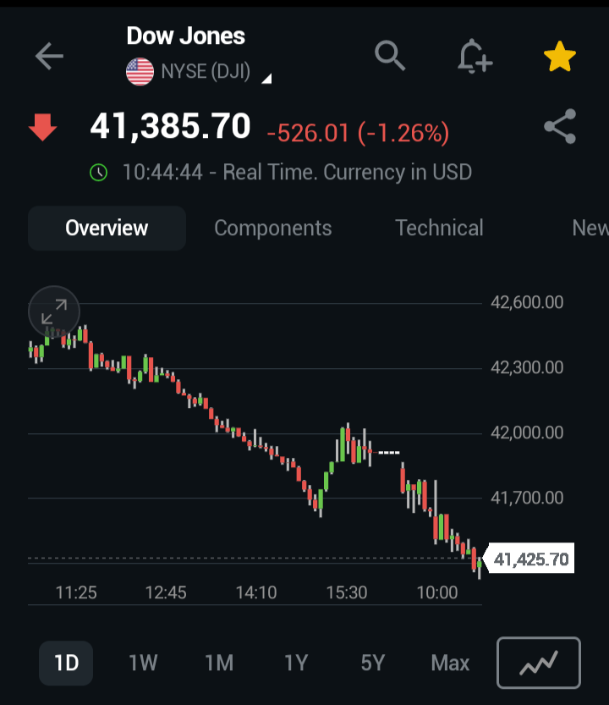Tap the Dow Jones title

185,36
